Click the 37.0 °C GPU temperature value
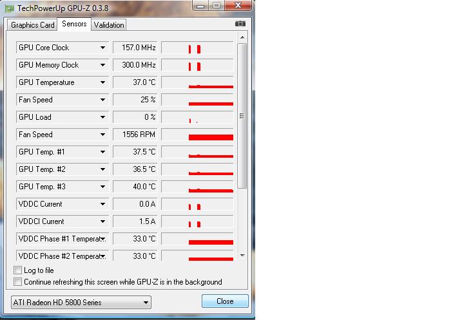 coord(135,82)
